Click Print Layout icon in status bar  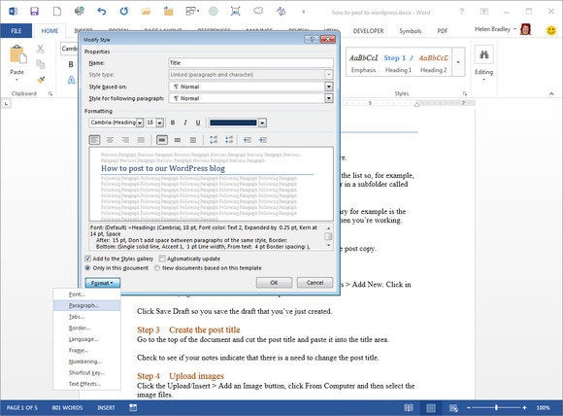(431, 407)
